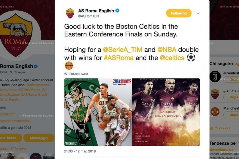This screenshot has height=159, width=239.
Task: Click the people icon beside Trova amici
Action: click(x=211, y=128)
